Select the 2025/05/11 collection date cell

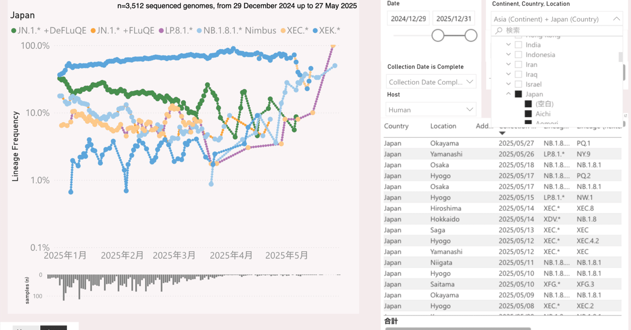pyautogui.click(x=516, y=263)
